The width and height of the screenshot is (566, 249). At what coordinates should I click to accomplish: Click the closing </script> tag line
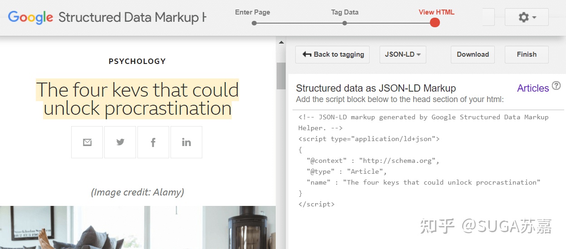[316, 204]
